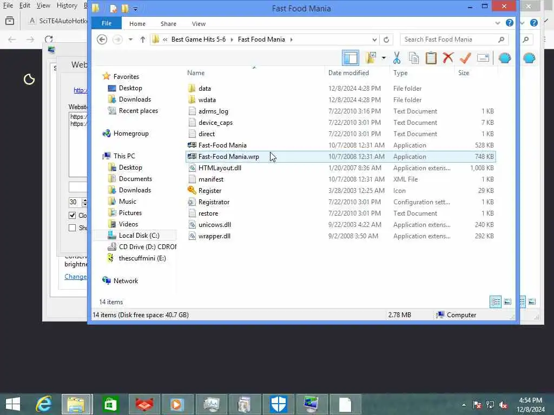Select Registrator configuration file
The width and height of the screenshot is (554, 415).
pos(341,202)
